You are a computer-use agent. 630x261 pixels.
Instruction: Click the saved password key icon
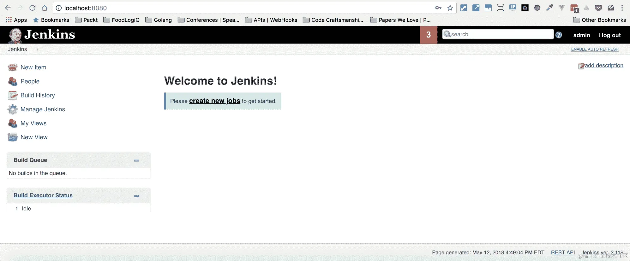coord(438,8)
